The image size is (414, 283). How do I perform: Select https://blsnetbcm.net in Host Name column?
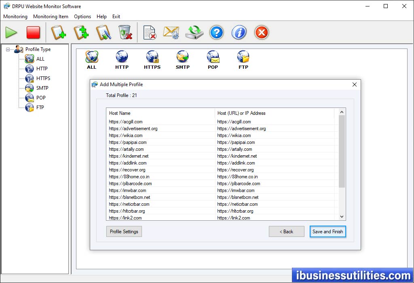click(129, 197)
